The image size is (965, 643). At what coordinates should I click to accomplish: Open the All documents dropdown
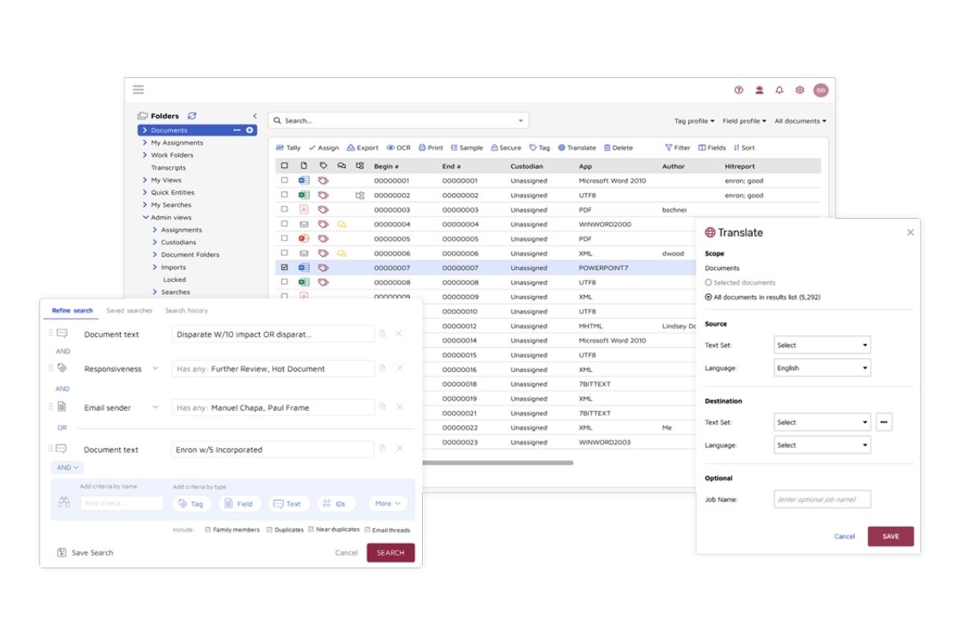800,121
